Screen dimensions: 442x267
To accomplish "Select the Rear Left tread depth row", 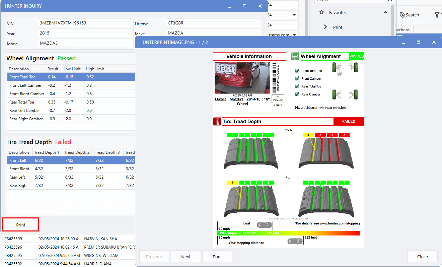I will (71, 177).
